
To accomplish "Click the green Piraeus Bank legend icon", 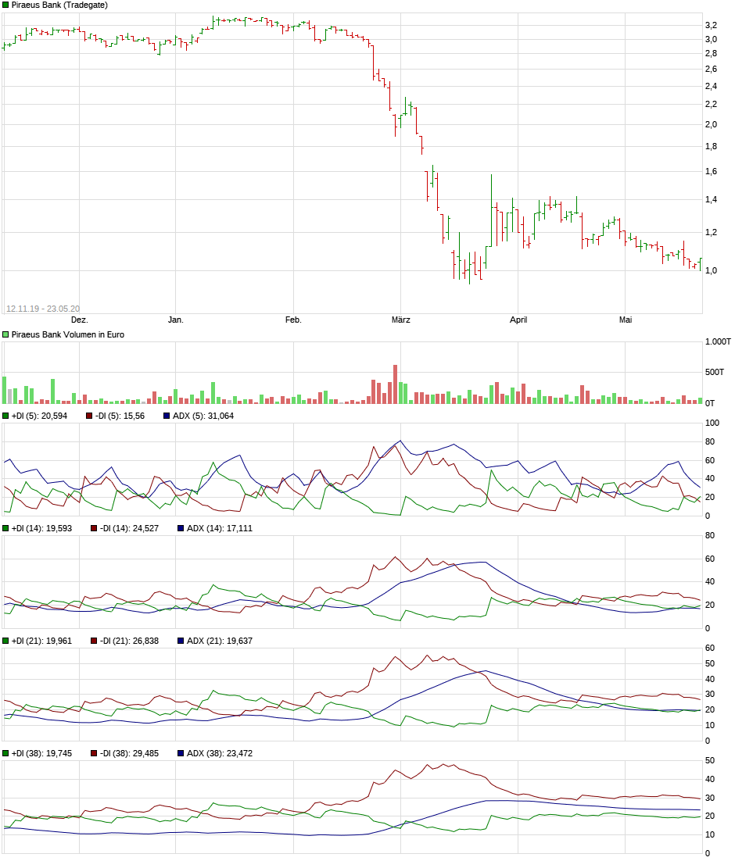I will tap(6, 5).
